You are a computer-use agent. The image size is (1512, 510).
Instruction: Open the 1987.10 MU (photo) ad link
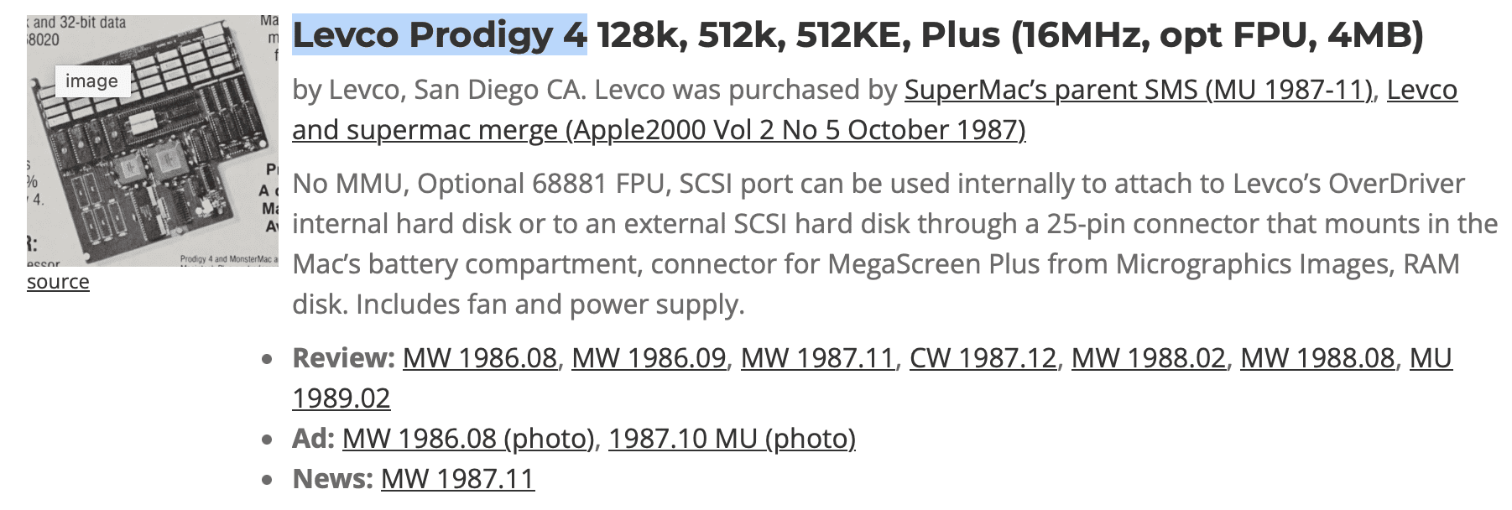point(732,439)
